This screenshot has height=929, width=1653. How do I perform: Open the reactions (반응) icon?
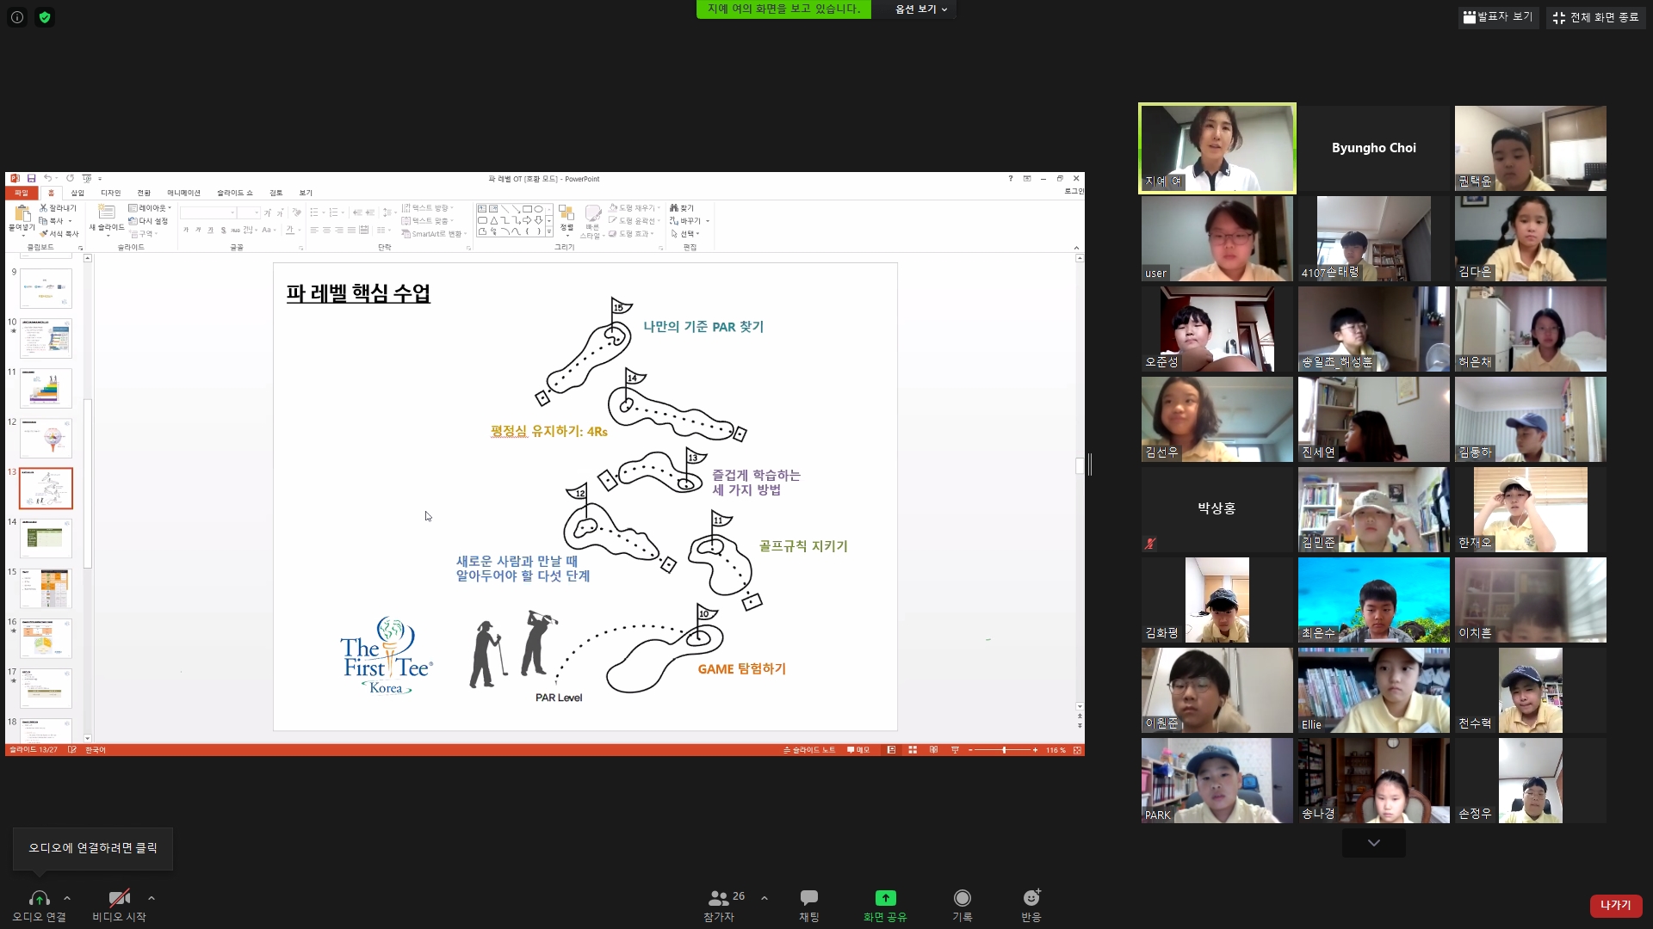[1031, 898]
